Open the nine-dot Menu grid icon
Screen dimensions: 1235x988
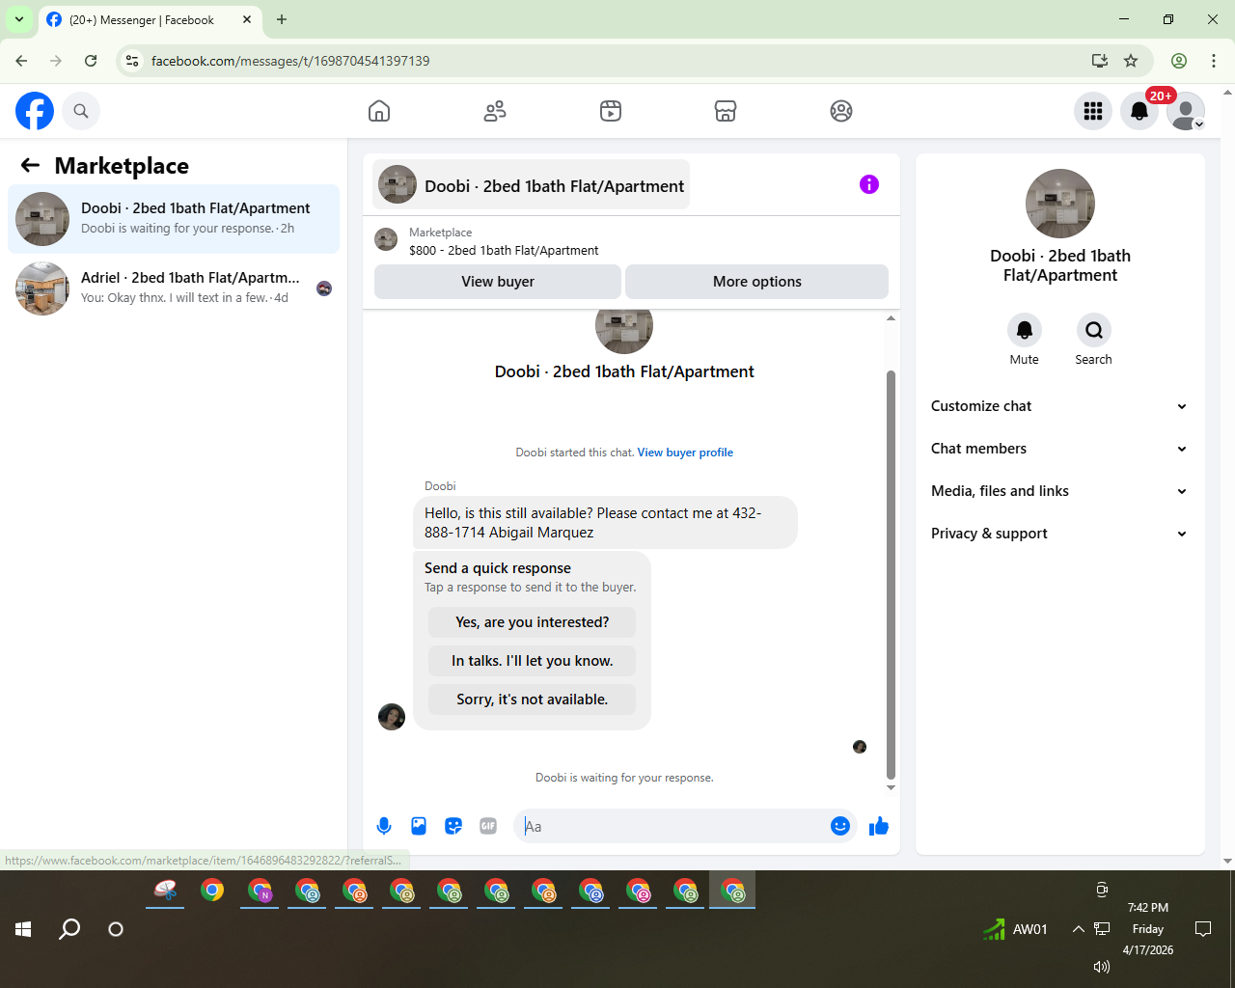pos(1093,111)
